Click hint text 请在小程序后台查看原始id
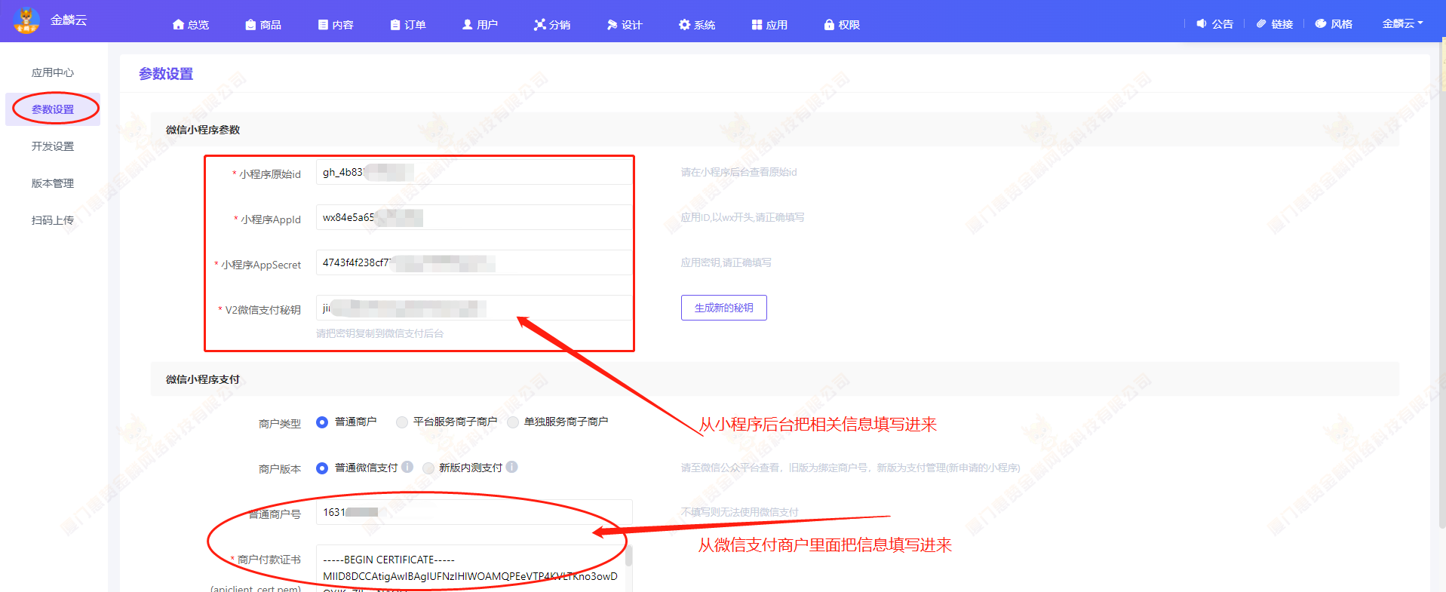The width and height of the screenshot is (1446, 592). 738,172
